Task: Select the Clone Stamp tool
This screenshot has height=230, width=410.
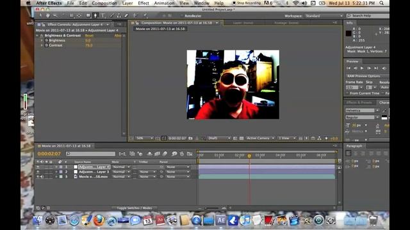Action: coord(119,15)
